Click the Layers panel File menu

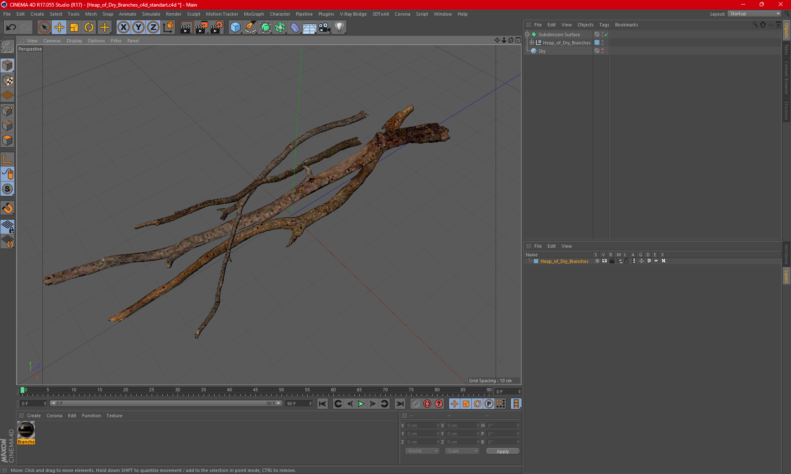point(538,246)
